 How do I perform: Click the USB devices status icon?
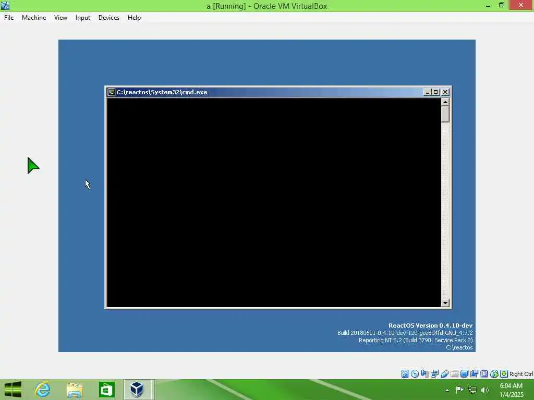point(444,374)
